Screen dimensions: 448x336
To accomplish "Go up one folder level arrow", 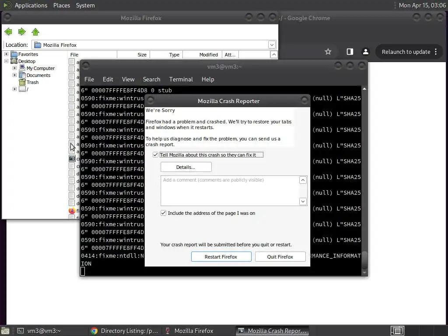I will pos(35,31).
